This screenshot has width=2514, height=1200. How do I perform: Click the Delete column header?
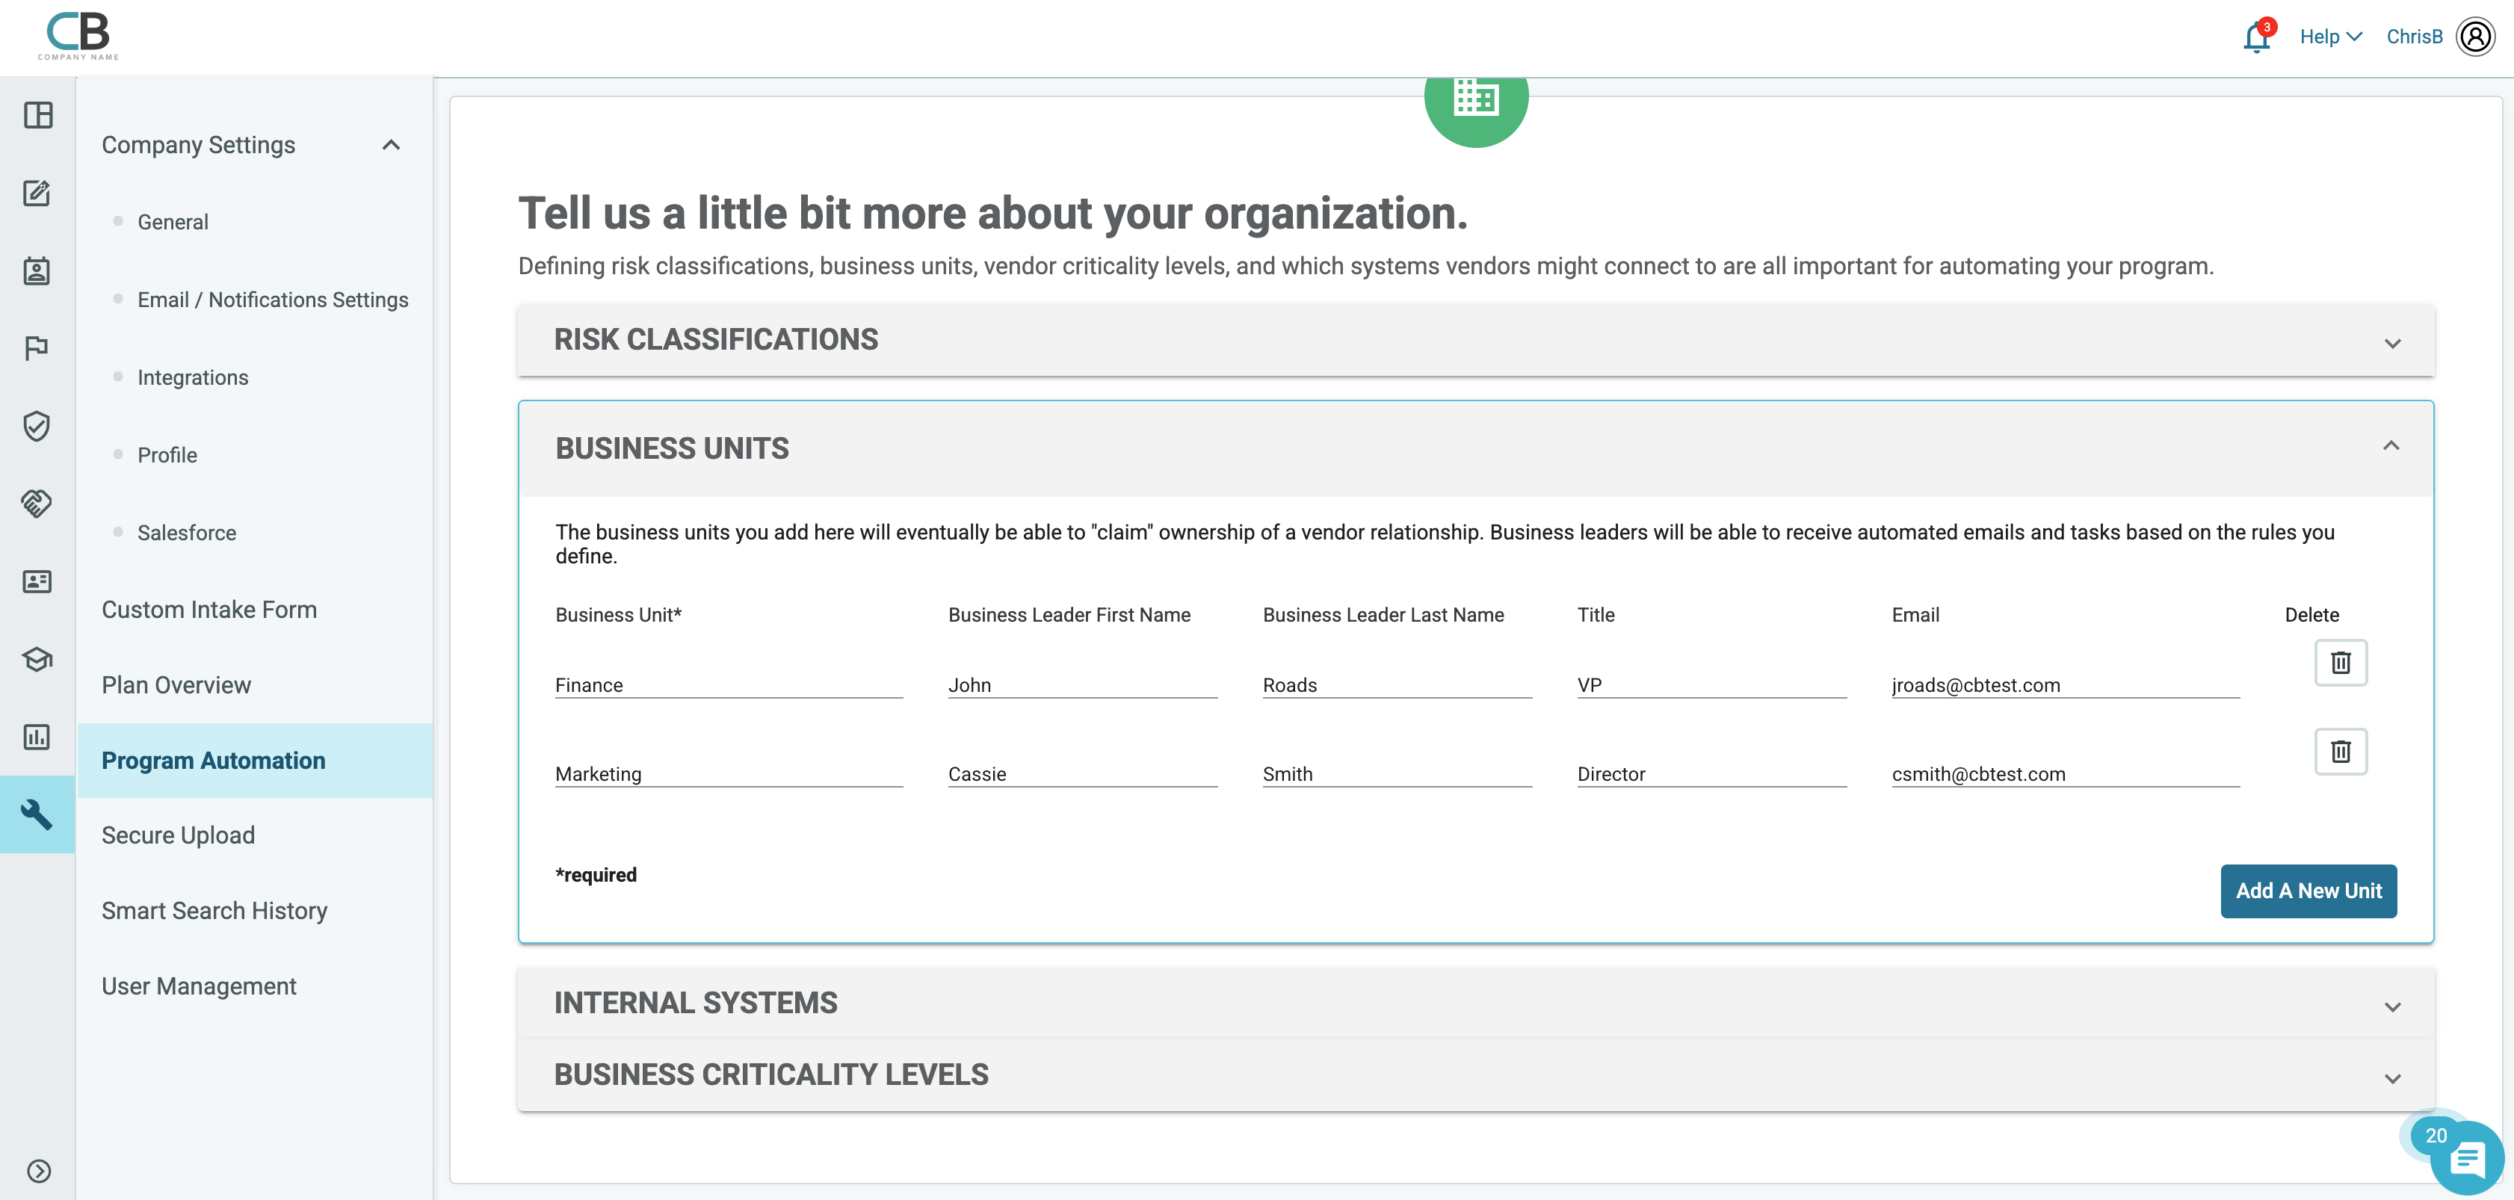pos(2312,615)
